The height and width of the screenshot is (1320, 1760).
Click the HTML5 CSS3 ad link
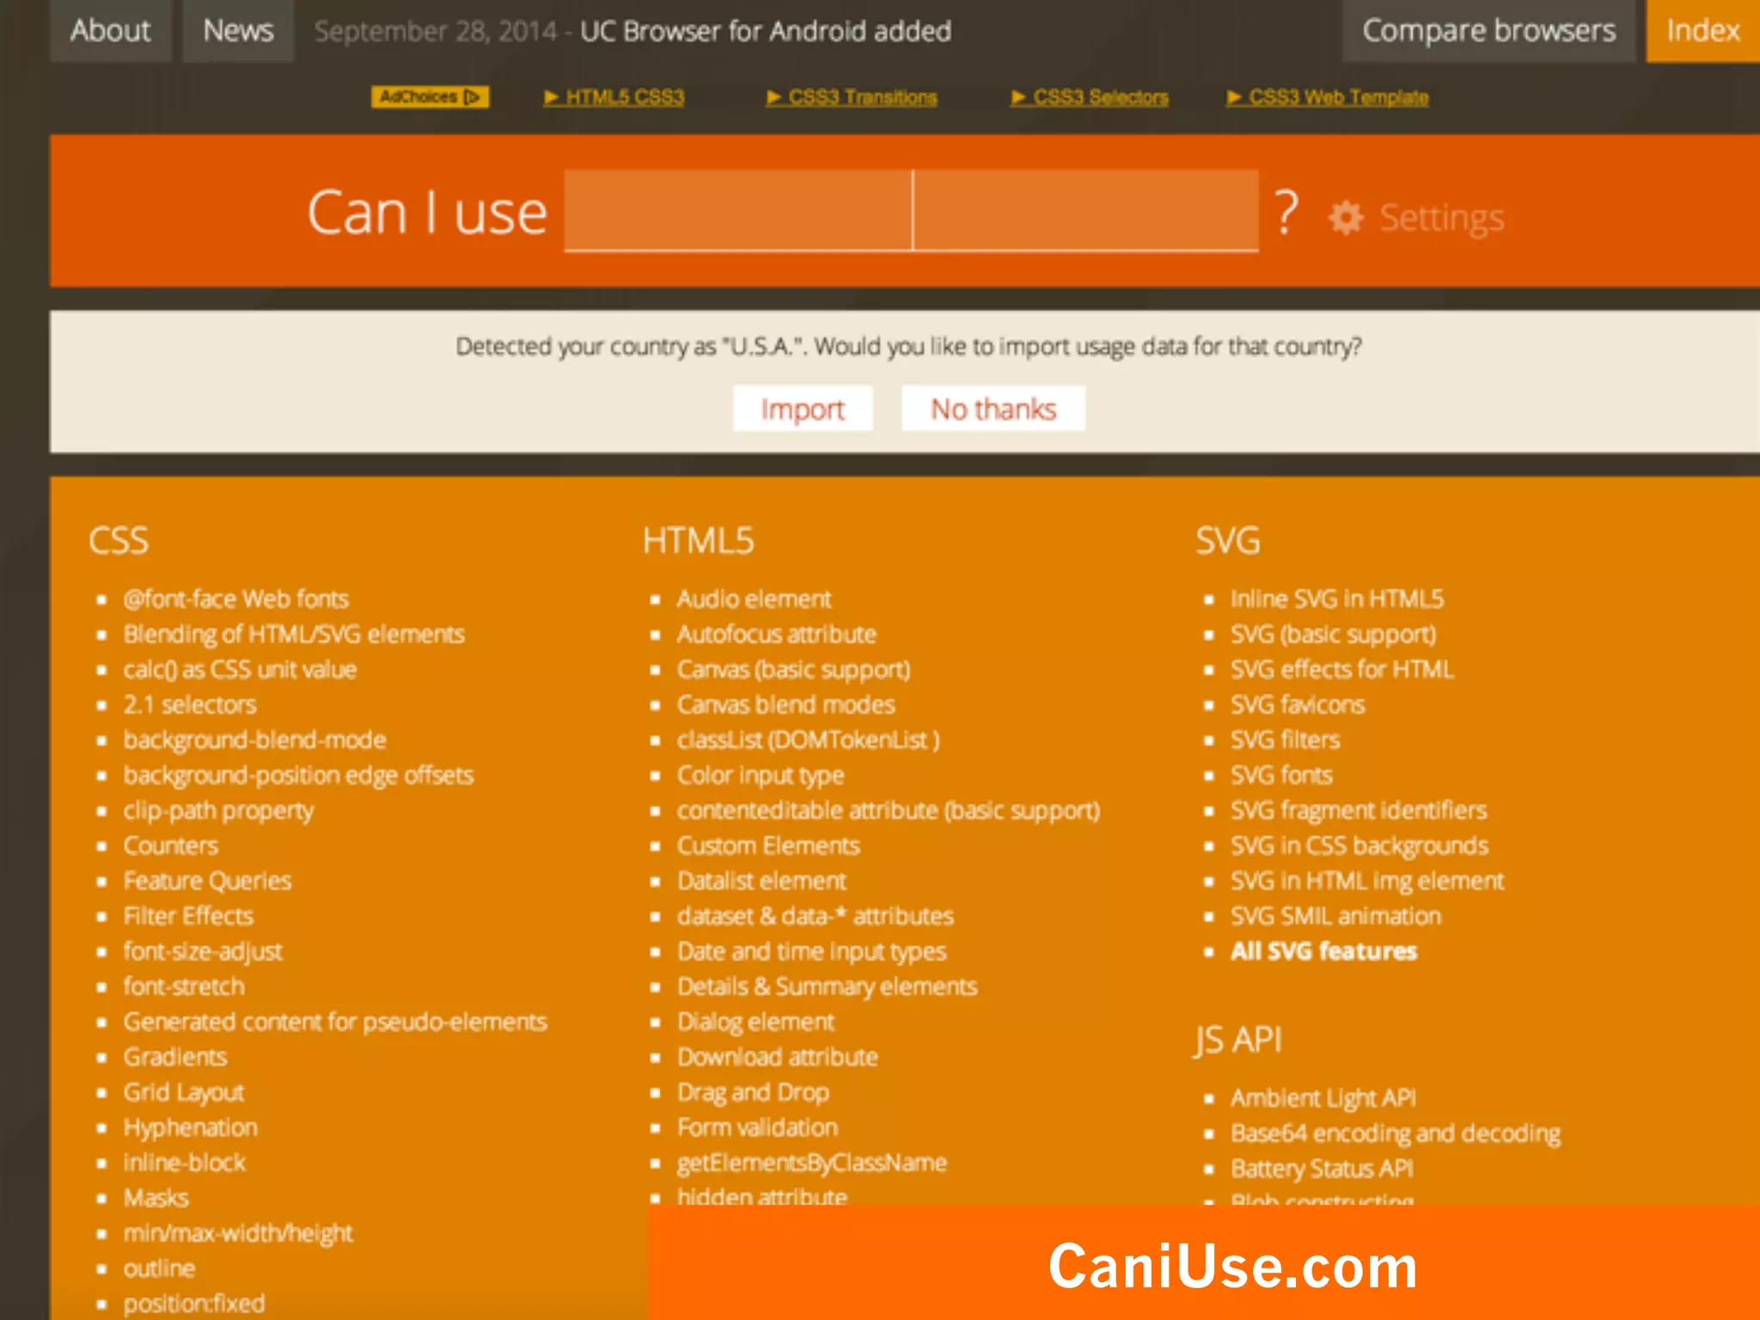pyautogui.click(x=614, y=97)
